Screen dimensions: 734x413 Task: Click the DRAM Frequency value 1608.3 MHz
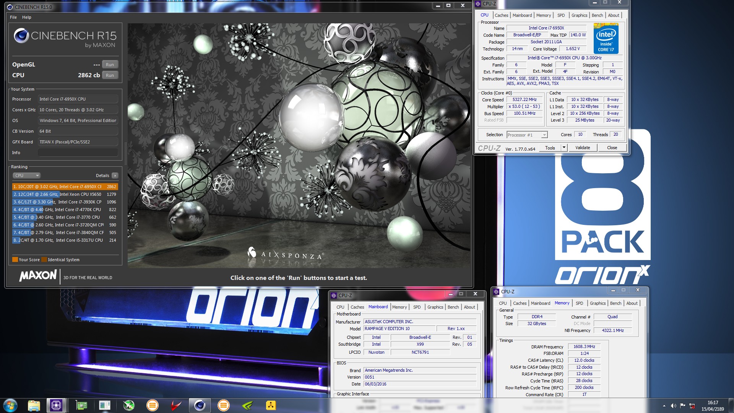click(x=584, y=346)
